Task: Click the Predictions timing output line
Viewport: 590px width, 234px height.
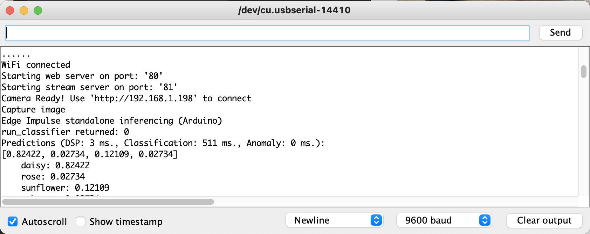Action: tap(163, 143)
